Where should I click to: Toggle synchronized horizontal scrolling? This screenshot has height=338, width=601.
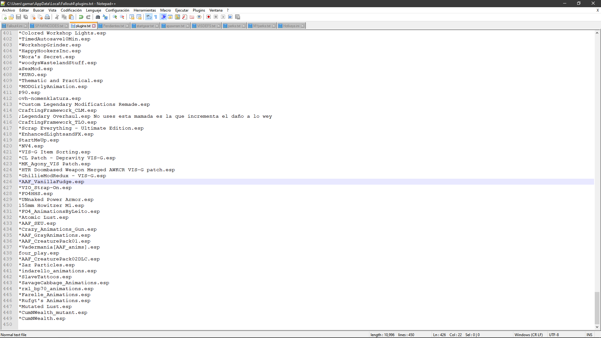tap(139, 17)
